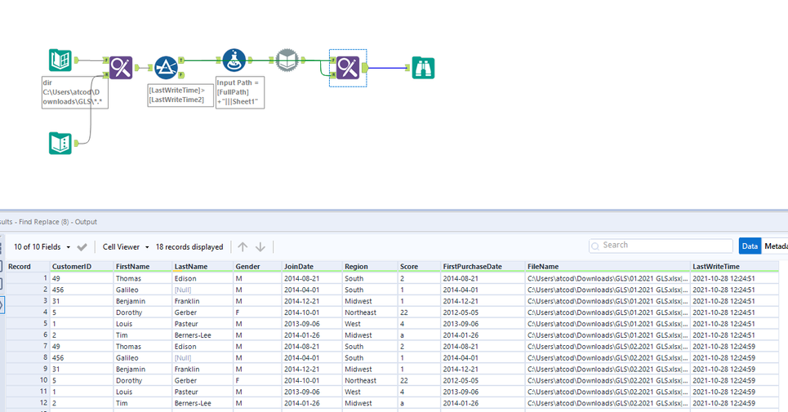
Task: Select the Dynamic Input tool icon
Action: pos(287,60)
